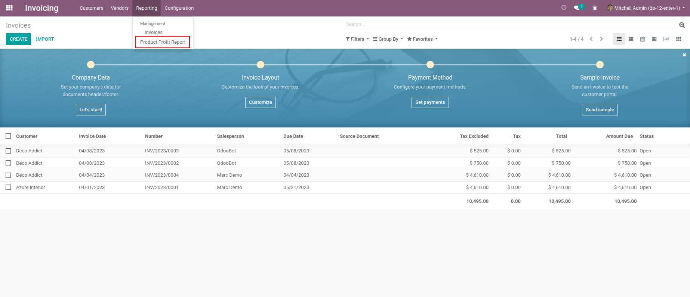Click the search magnifier icon
This screenshot has width=690, height=297.
click(x=682, y=25)
